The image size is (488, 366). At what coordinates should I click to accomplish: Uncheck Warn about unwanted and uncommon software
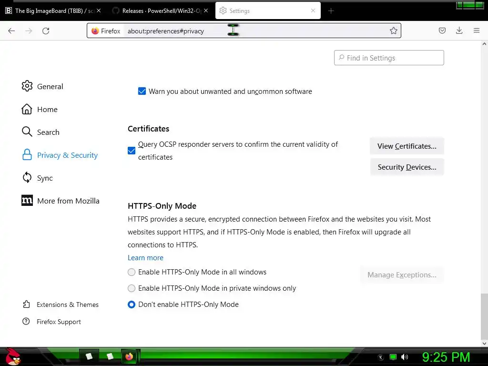(x=142, y=91)
